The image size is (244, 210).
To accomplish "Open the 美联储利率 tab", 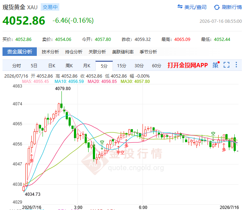I will 123,52.
